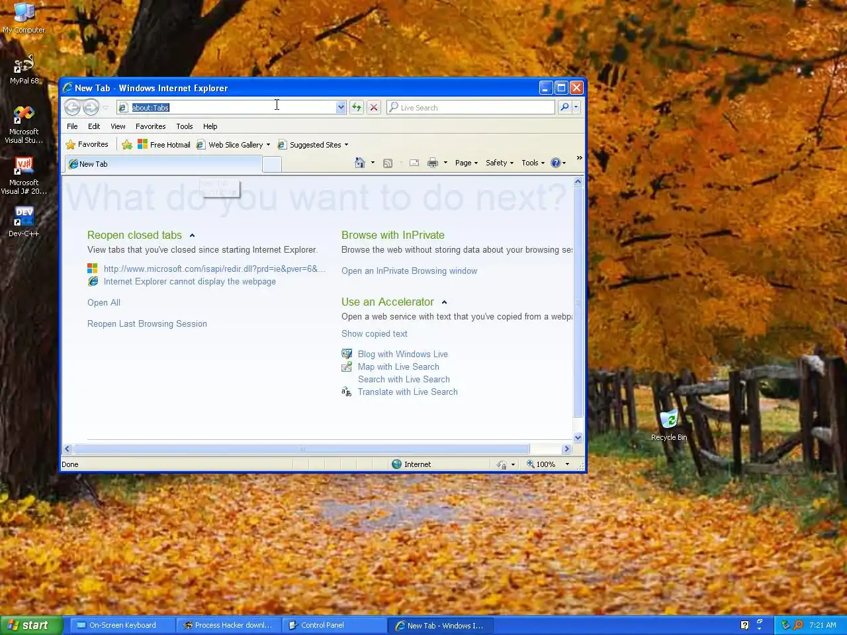Switch to On-Screen Keyboard taskbar item
The image size is (847, 635).
(x=122, y=625)
